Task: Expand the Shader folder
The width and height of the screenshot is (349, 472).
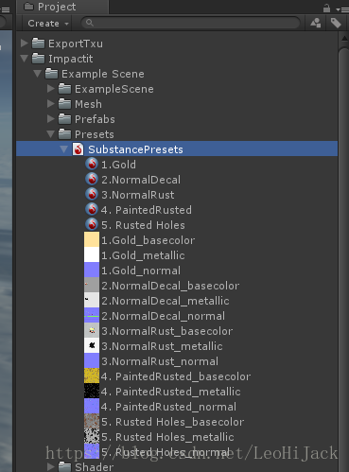Action: (x=51, y=466)
